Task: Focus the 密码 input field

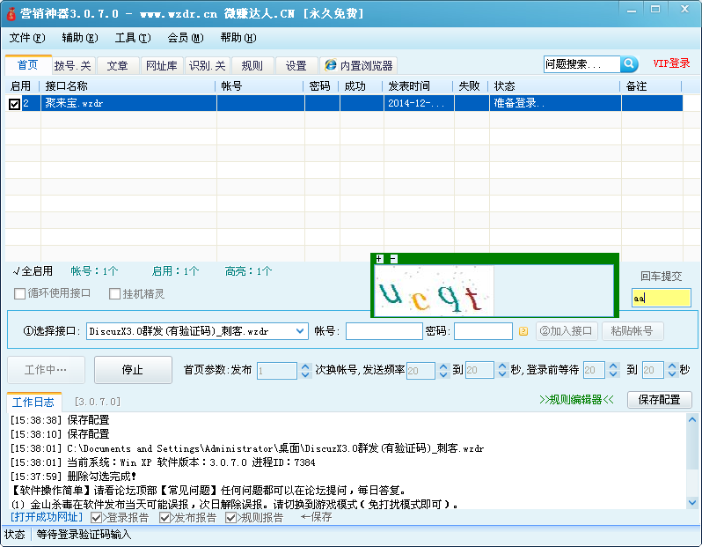Action: [x=483, y=331]
